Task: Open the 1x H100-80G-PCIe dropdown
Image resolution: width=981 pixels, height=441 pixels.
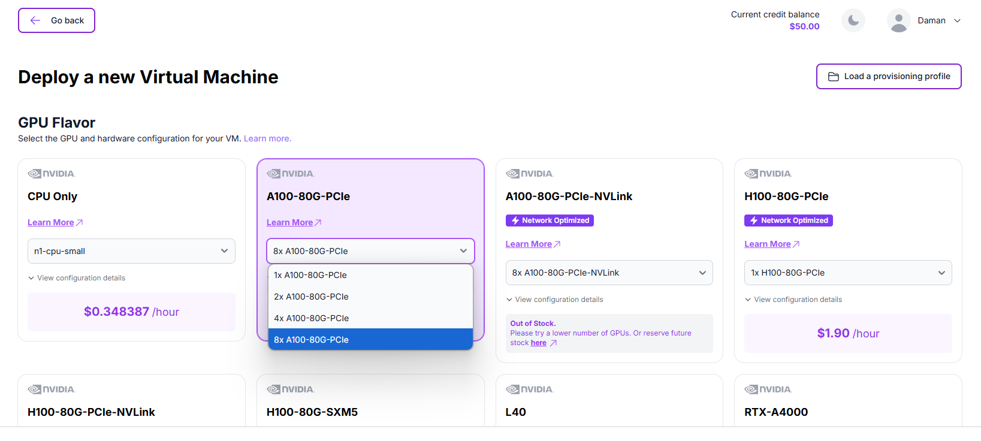Action: 848,273
